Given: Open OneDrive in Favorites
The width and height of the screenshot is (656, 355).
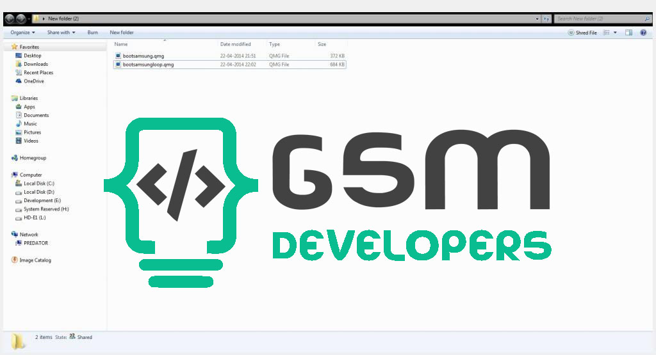Looking at the screenshot, I should pyautogui.click(x=34, y=81).
